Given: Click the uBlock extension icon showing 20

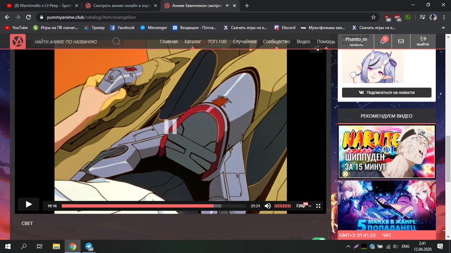Looking at the screenshot, I should (x=388, y=17).
